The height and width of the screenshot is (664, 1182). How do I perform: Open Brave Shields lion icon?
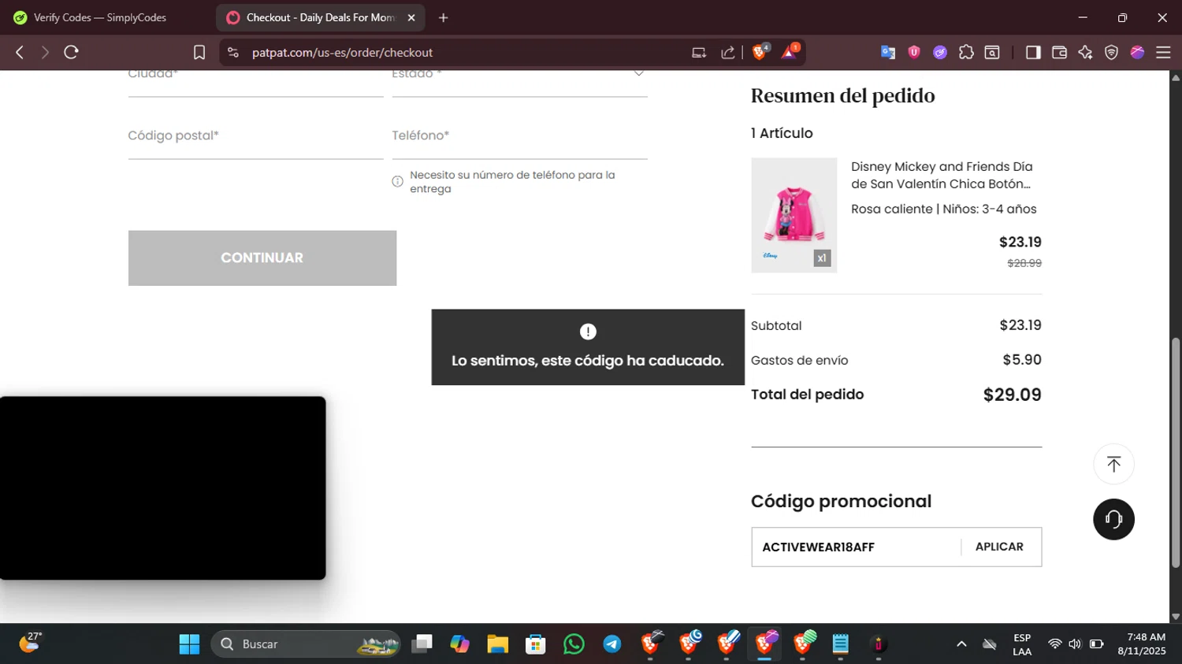click(x=760, y=52)
